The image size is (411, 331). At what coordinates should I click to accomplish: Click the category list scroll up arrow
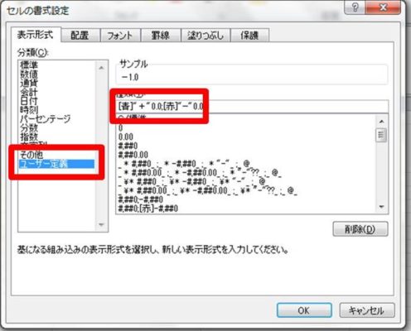[x=101, y=68]
